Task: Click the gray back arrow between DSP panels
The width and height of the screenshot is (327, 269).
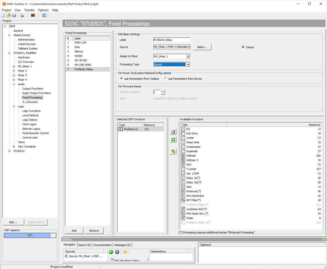Action: coord(173,132)
